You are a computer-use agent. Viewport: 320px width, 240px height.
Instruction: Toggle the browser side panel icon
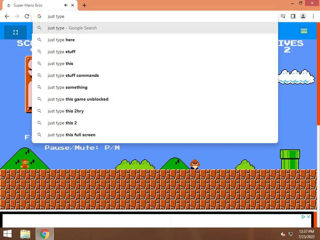pyautogui.click(x=293, y=16)
